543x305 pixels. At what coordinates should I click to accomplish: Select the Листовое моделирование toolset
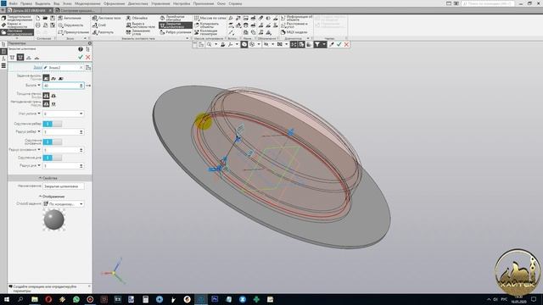(17, 32)
